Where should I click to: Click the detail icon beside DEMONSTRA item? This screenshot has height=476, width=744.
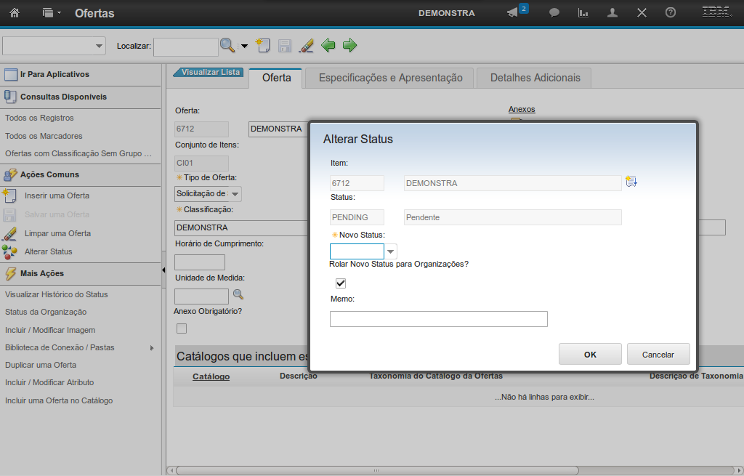tap(631, 182)
